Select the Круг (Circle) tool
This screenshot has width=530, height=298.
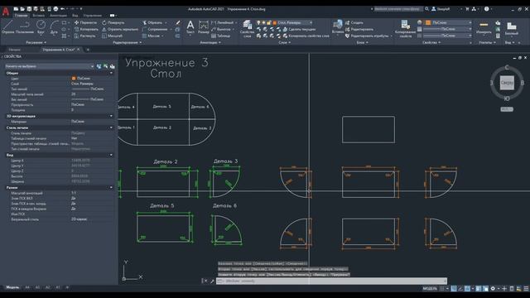(41, 26)
